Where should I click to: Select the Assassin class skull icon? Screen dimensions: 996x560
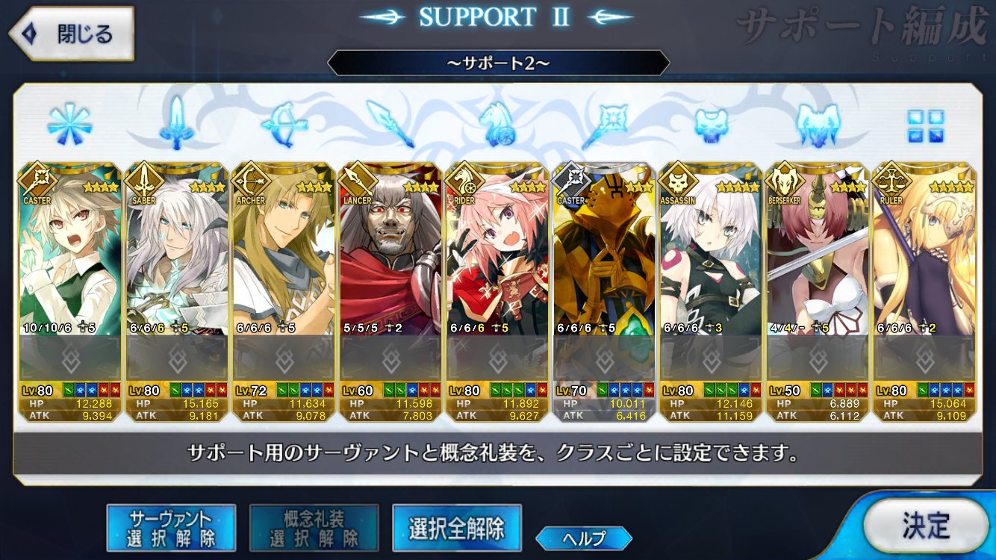[x=712, y=125]
